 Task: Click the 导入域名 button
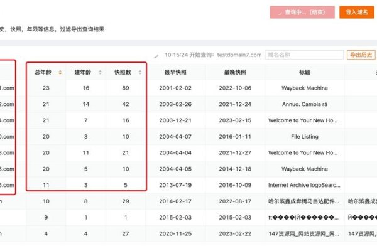click(x=356, y=13)
